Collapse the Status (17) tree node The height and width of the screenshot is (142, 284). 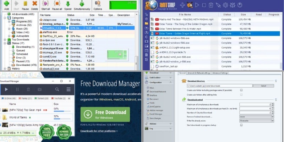[5, 43]
